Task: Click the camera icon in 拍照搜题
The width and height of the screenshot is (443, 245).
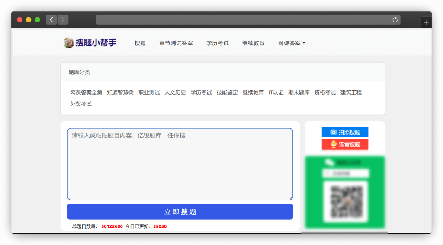Action: tap(334, 132)
